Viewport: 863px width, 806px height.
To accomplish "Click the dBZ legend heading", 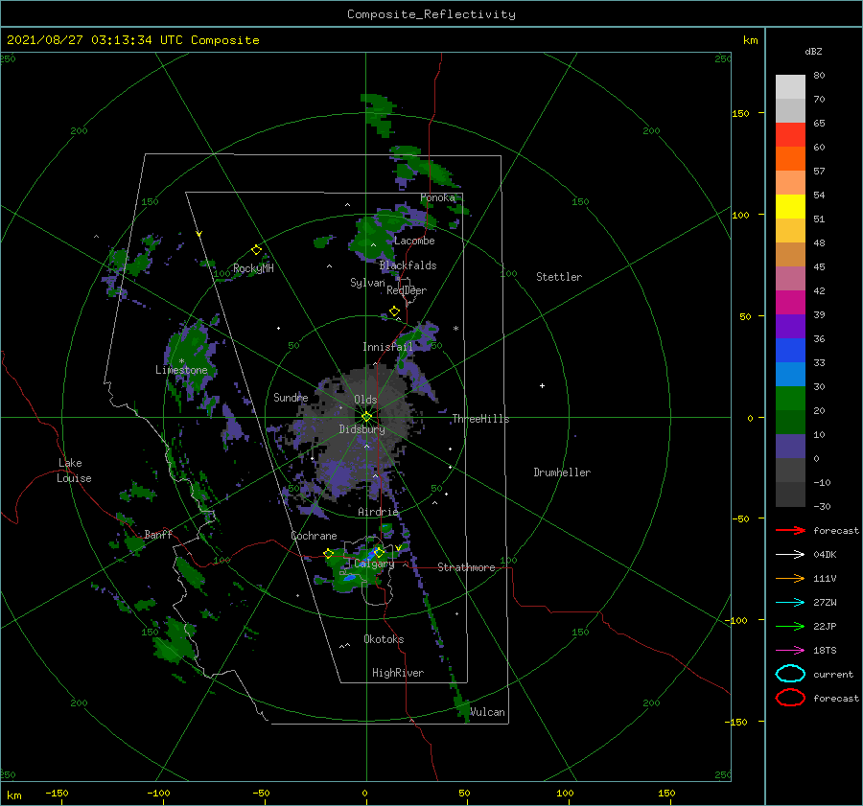I will pyautogui.click(x=813, y=51).
